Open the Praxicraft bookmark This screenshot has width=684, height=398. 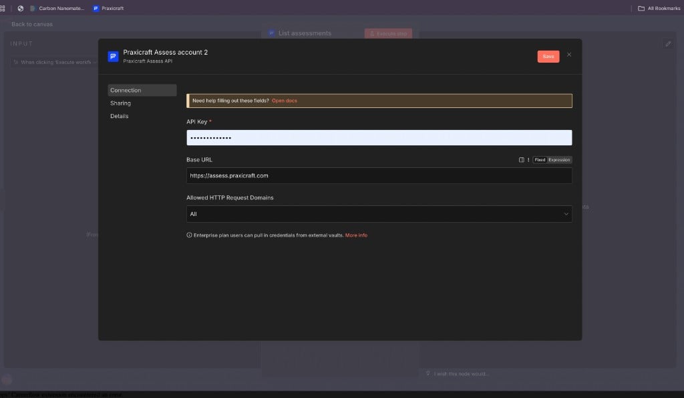click(x=108, y=8)
